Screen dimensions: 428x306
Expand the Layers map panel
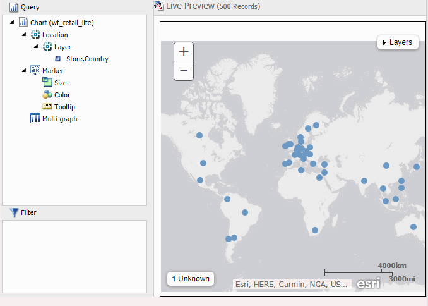(398, 42)
